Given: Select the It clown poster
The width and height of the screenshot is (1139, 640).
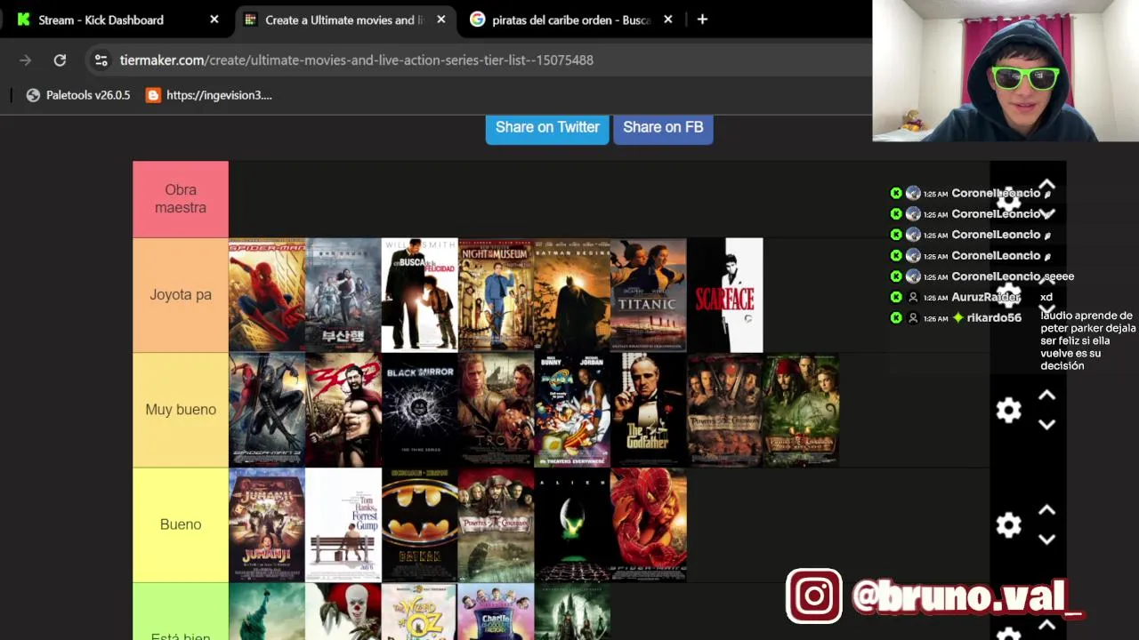Looking at the screenshot, I should click(343, 612).
